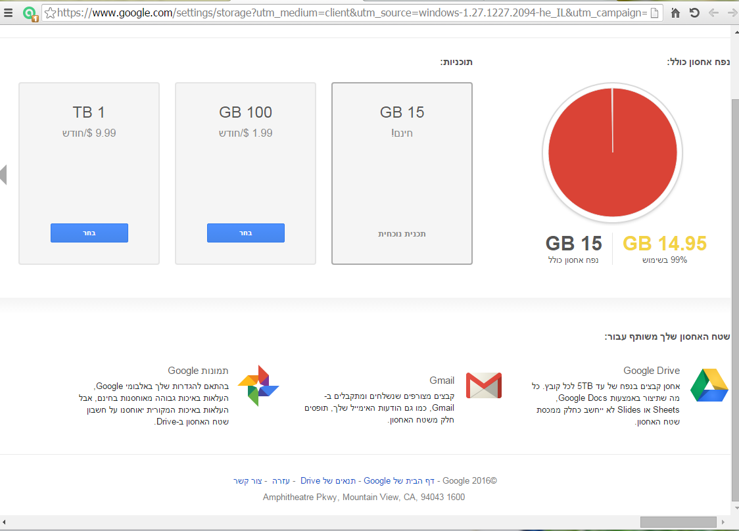
Task: Go to the browser home page
Action: click(675, 13)
